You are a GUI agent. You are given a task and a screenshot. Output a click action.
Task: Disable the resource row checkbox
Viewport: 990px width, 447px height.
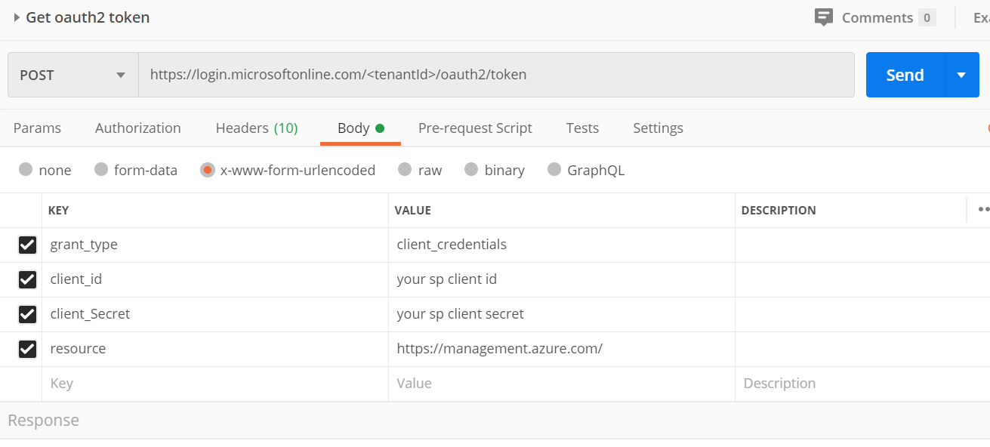coord(27,349)
